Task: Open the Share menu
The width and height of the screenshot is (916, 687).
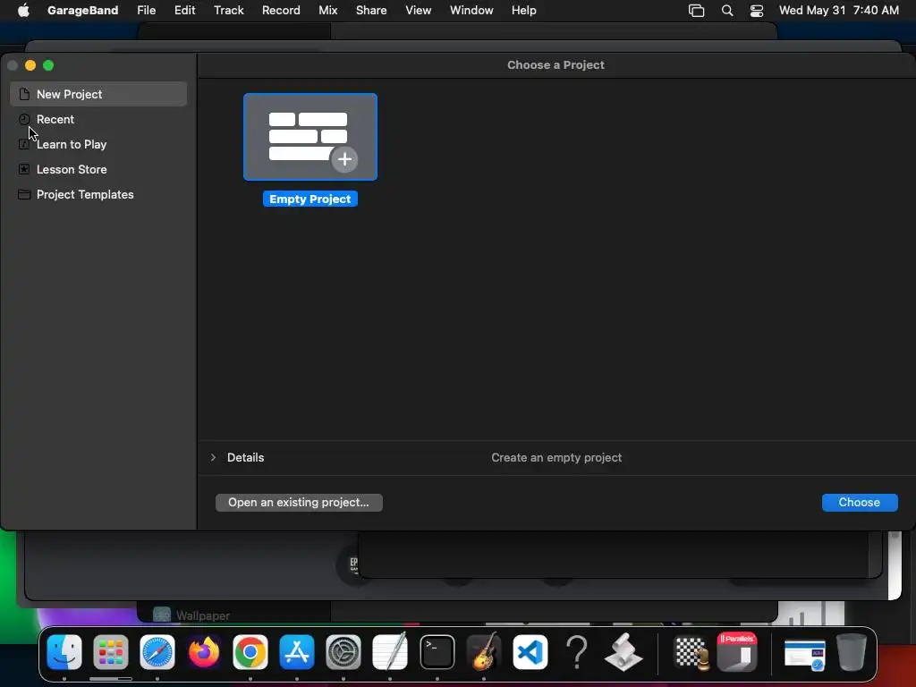Action: pyautogui.click(x=371, y=10)
